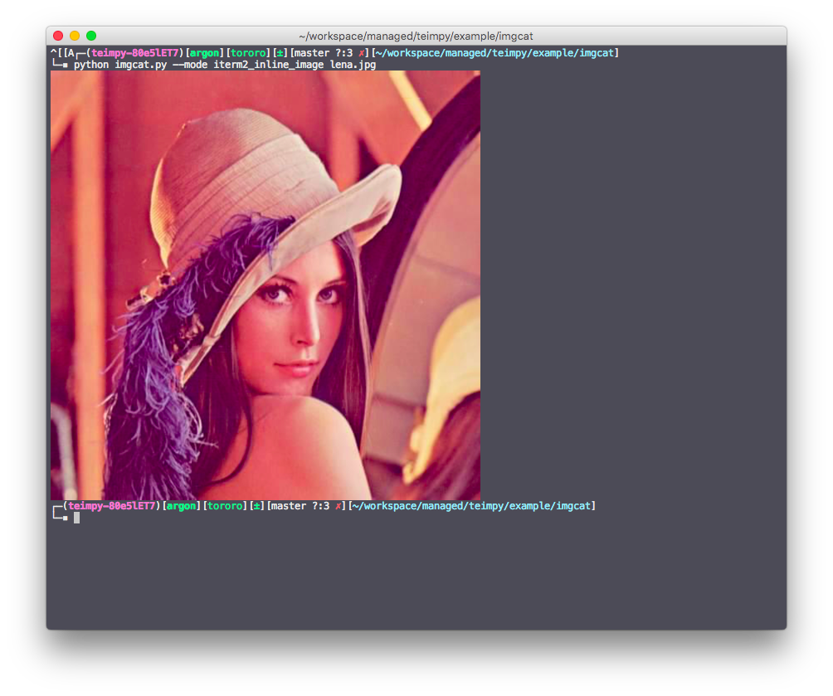Click the ± symbol in bottom prompt
The image size is (833, 696).
(x=257, y=506)
